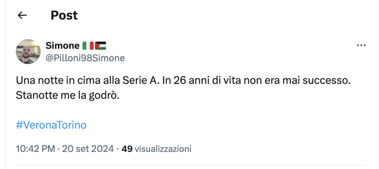Go back using the left arrow
This screenshot has height=169, width=379.
pyautogui.click(x=23, y=15)
